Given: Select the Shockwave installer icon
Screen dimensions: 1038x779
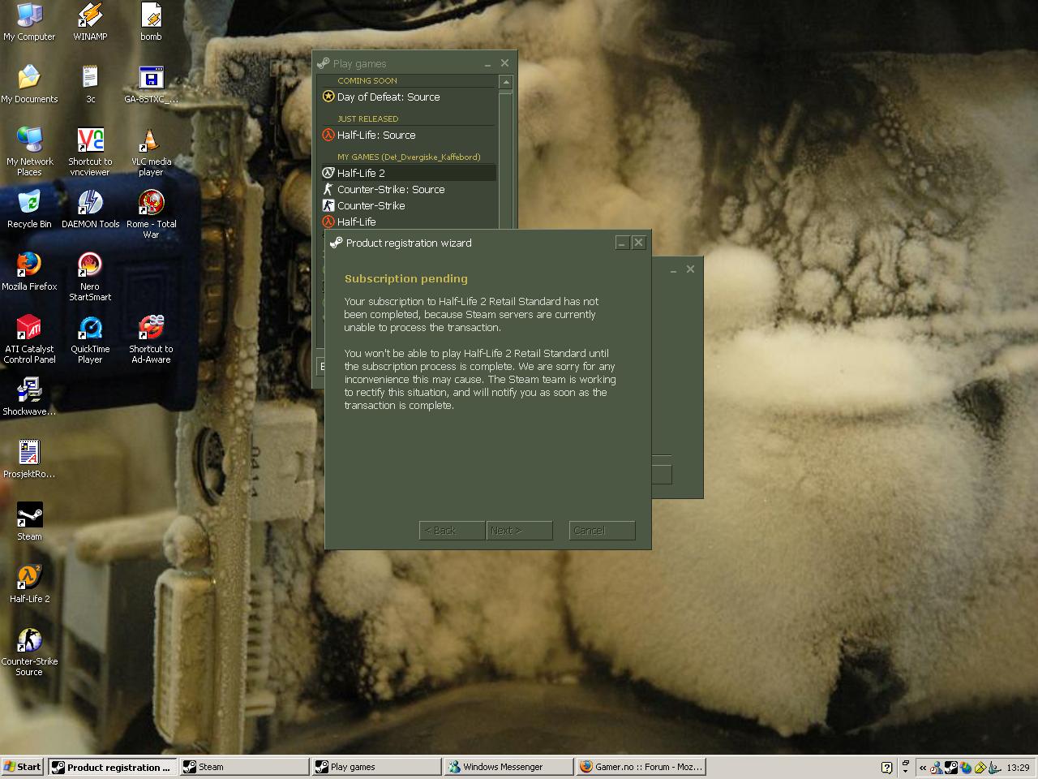Looking at the screenshot, I should [x=29, y=397].
